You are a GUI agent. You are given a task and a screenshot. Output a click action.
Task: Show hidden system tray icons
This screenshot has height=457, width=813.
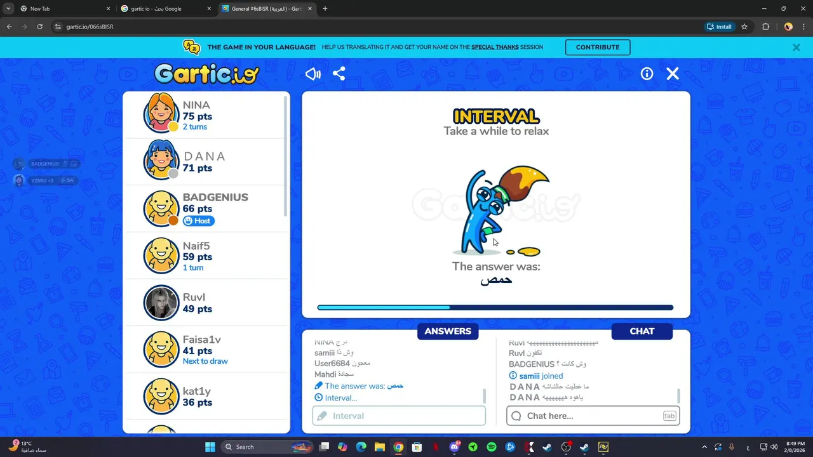click(704, 447)
